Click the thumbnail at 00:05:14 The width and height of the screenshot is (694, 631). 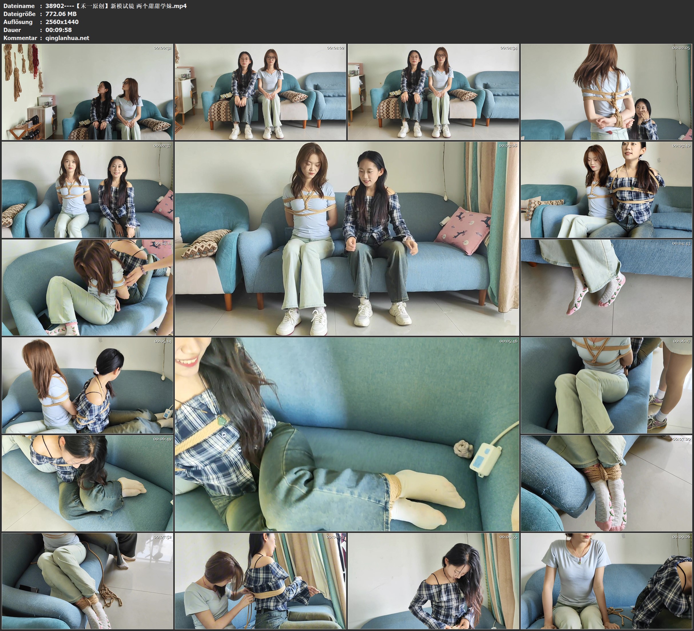pos(88,385)
